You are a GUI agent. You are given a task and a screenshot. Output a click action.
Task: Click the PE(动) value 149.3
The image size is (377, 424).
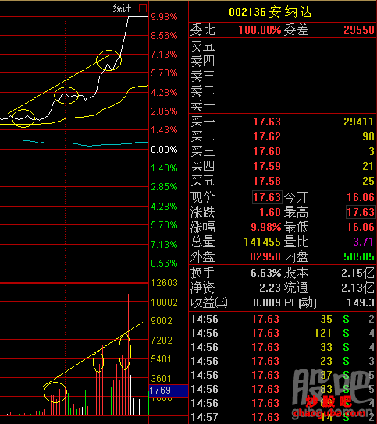pos(361,303)
